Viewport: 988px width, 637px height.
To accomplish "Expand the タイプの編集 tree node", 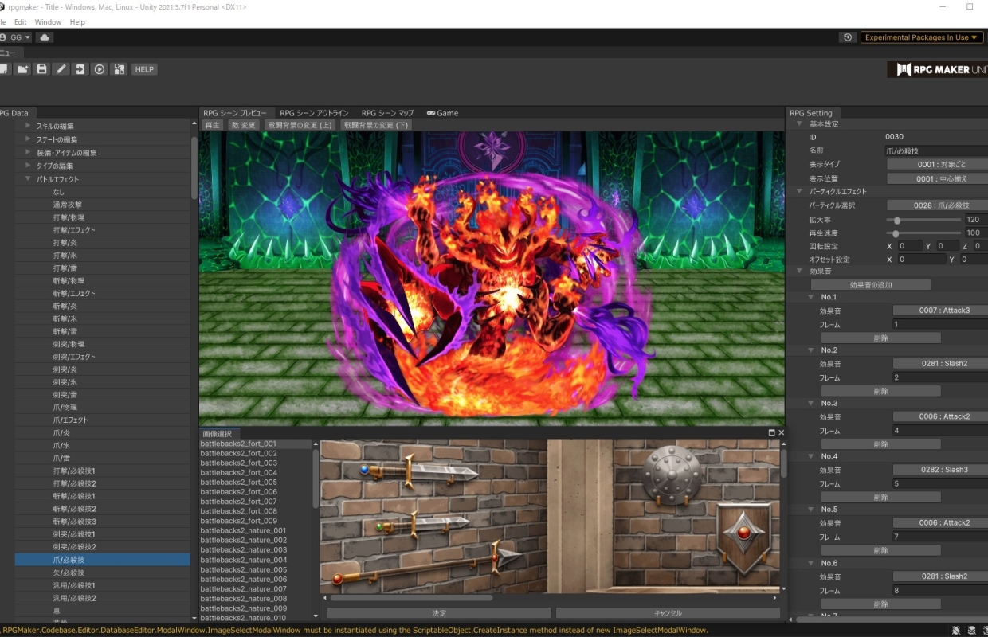I will [28, 166].
